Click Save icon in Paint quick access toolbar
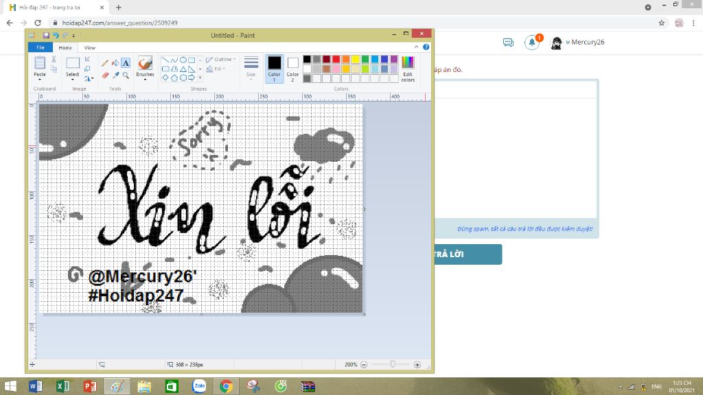This screenshot has width=703, height=395. [46, 36]
